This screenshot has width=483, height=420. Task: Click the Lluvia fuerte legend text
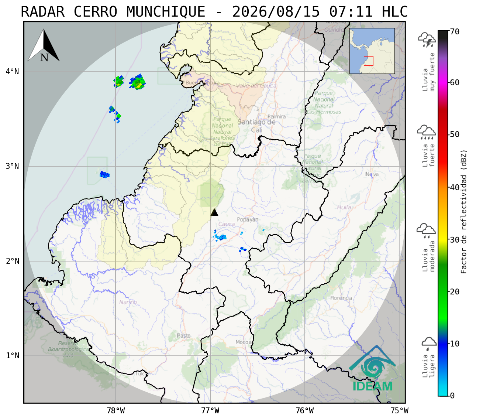point(429,156)
